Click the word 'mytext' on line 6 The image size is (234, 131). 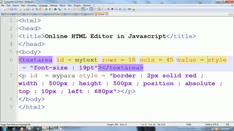pyautogui.click(x=86, y=60)
